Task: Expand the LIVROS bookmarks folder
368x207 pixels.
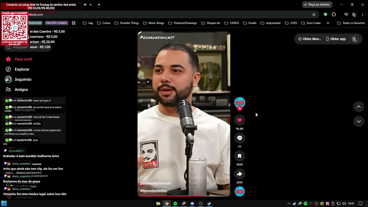Action: (231, 23)
